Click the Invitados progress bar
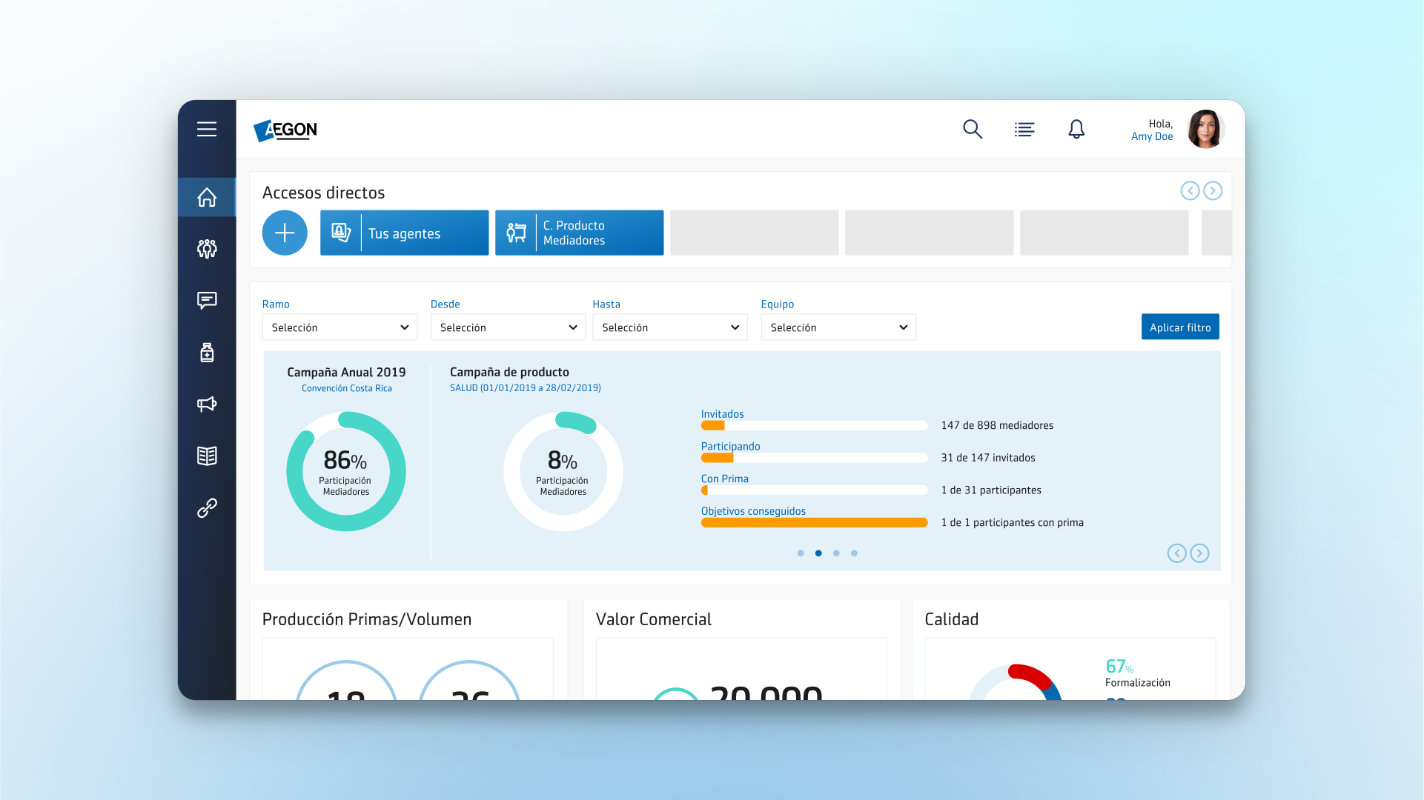This screenshot has height=800, width=1424. click(815, 425)
